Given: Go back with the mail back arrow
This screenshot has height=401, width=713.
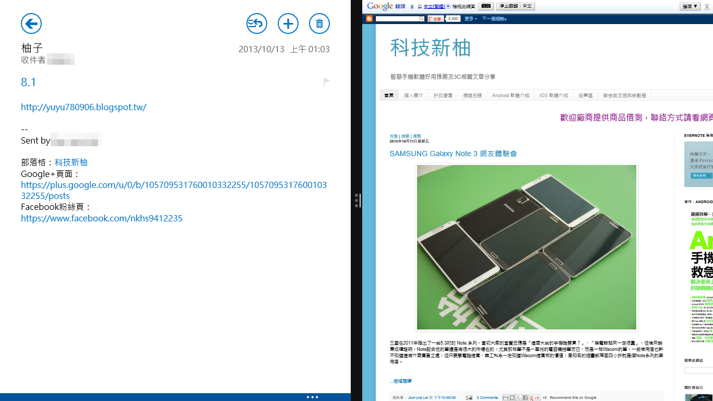Looking at the screenshot, I should [31, 23].
